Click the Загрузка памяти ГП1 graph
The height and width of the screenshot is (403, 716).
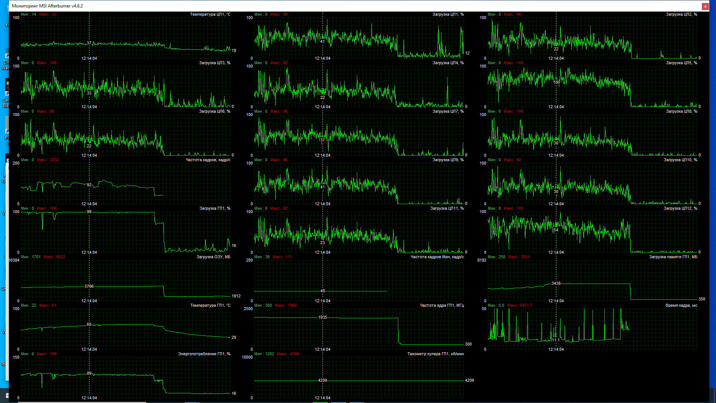tap(592, 280)
